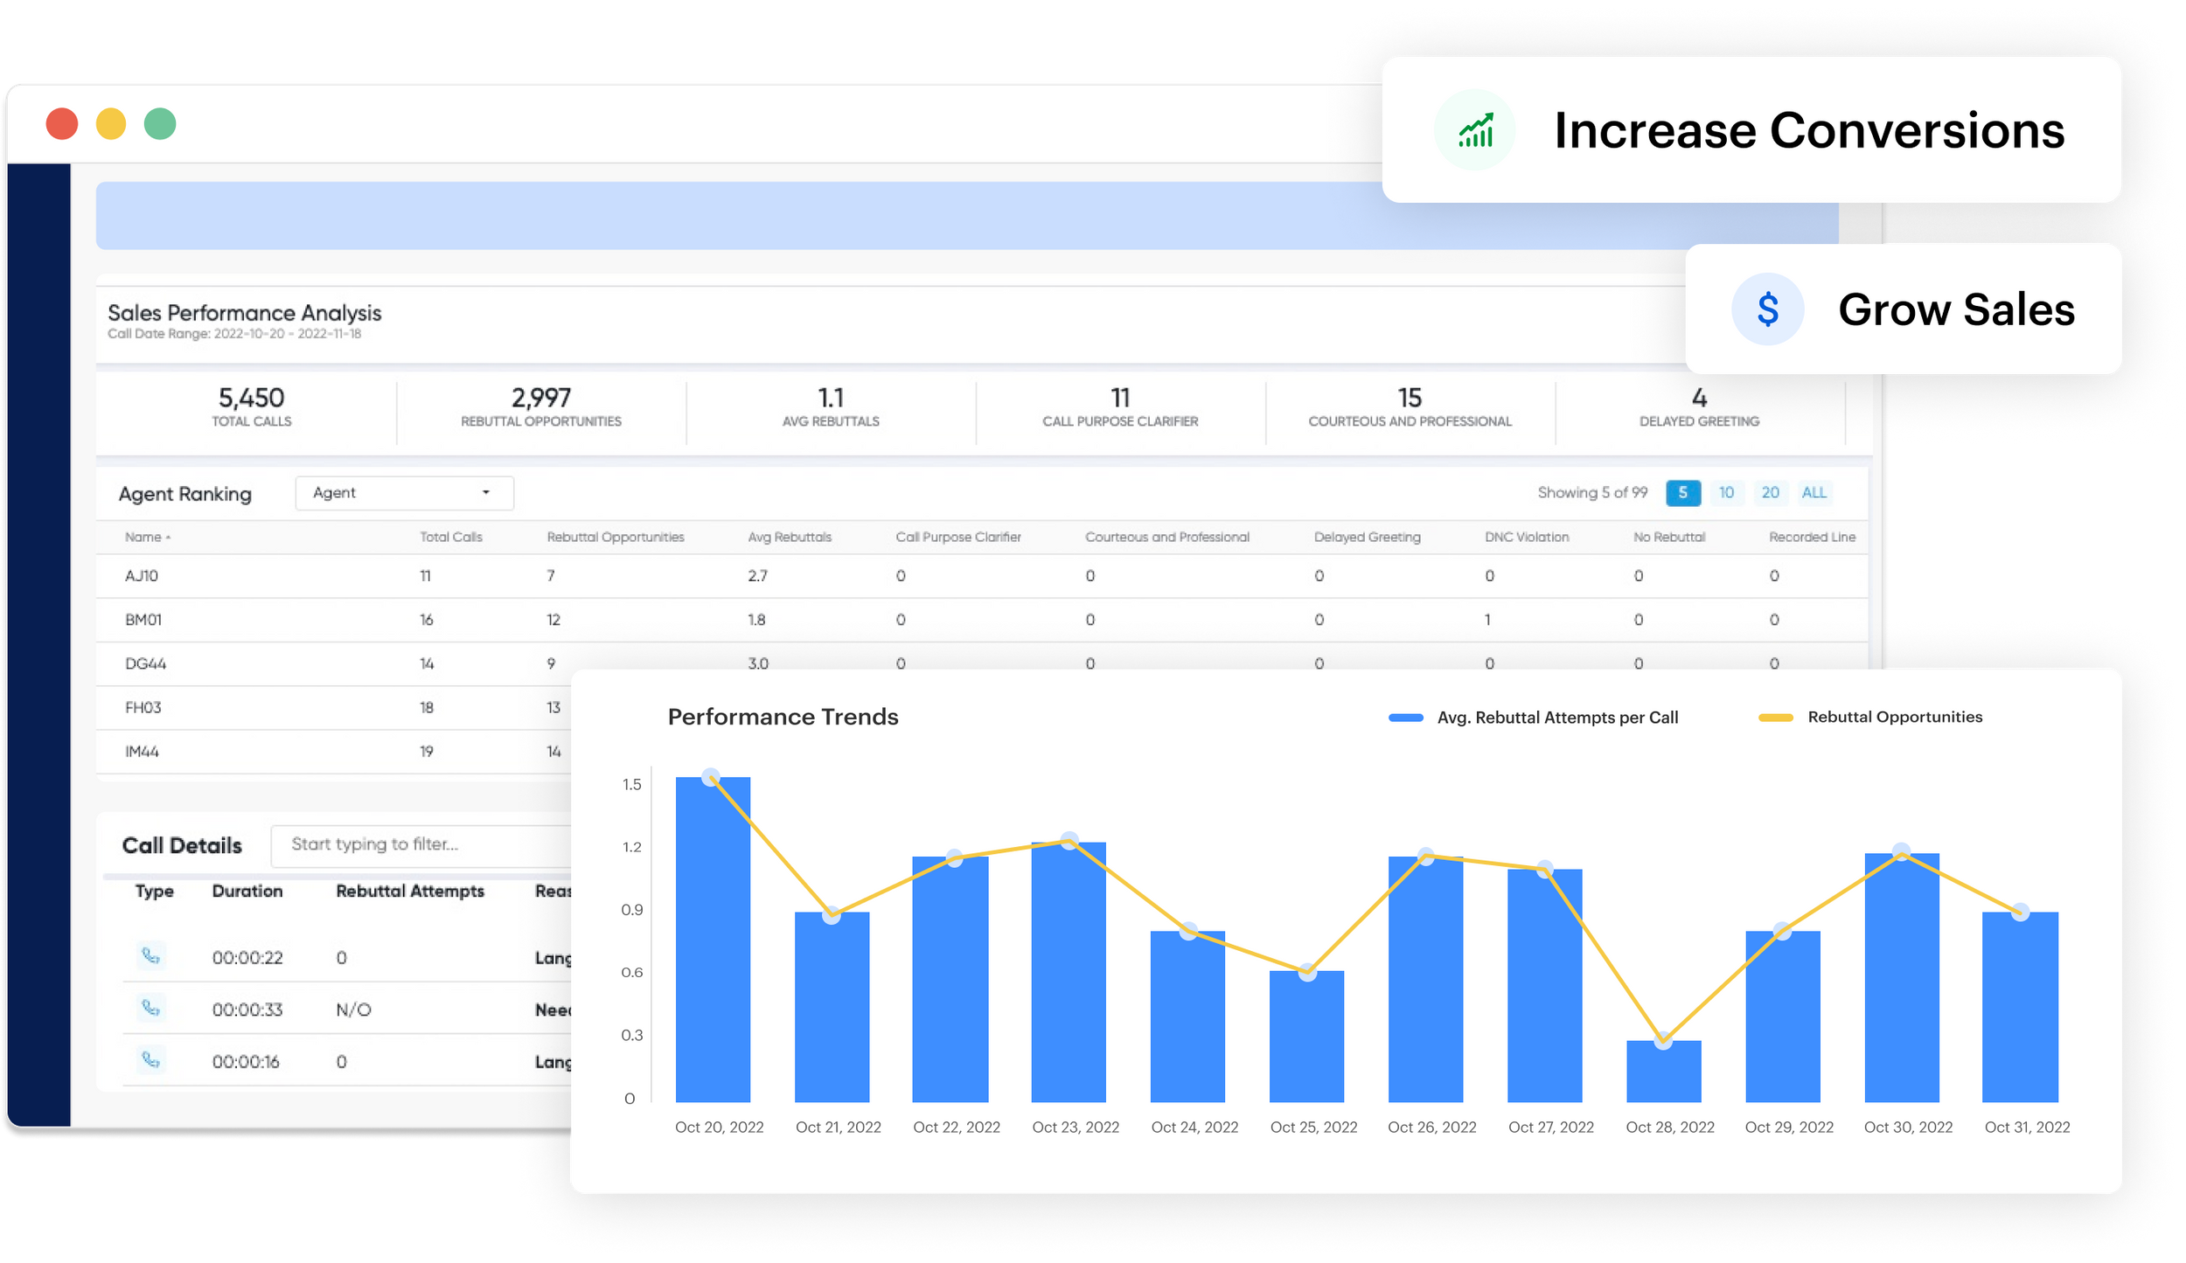
Task: Click the dropdown arrow in the Agent selector
Action: 486,493
